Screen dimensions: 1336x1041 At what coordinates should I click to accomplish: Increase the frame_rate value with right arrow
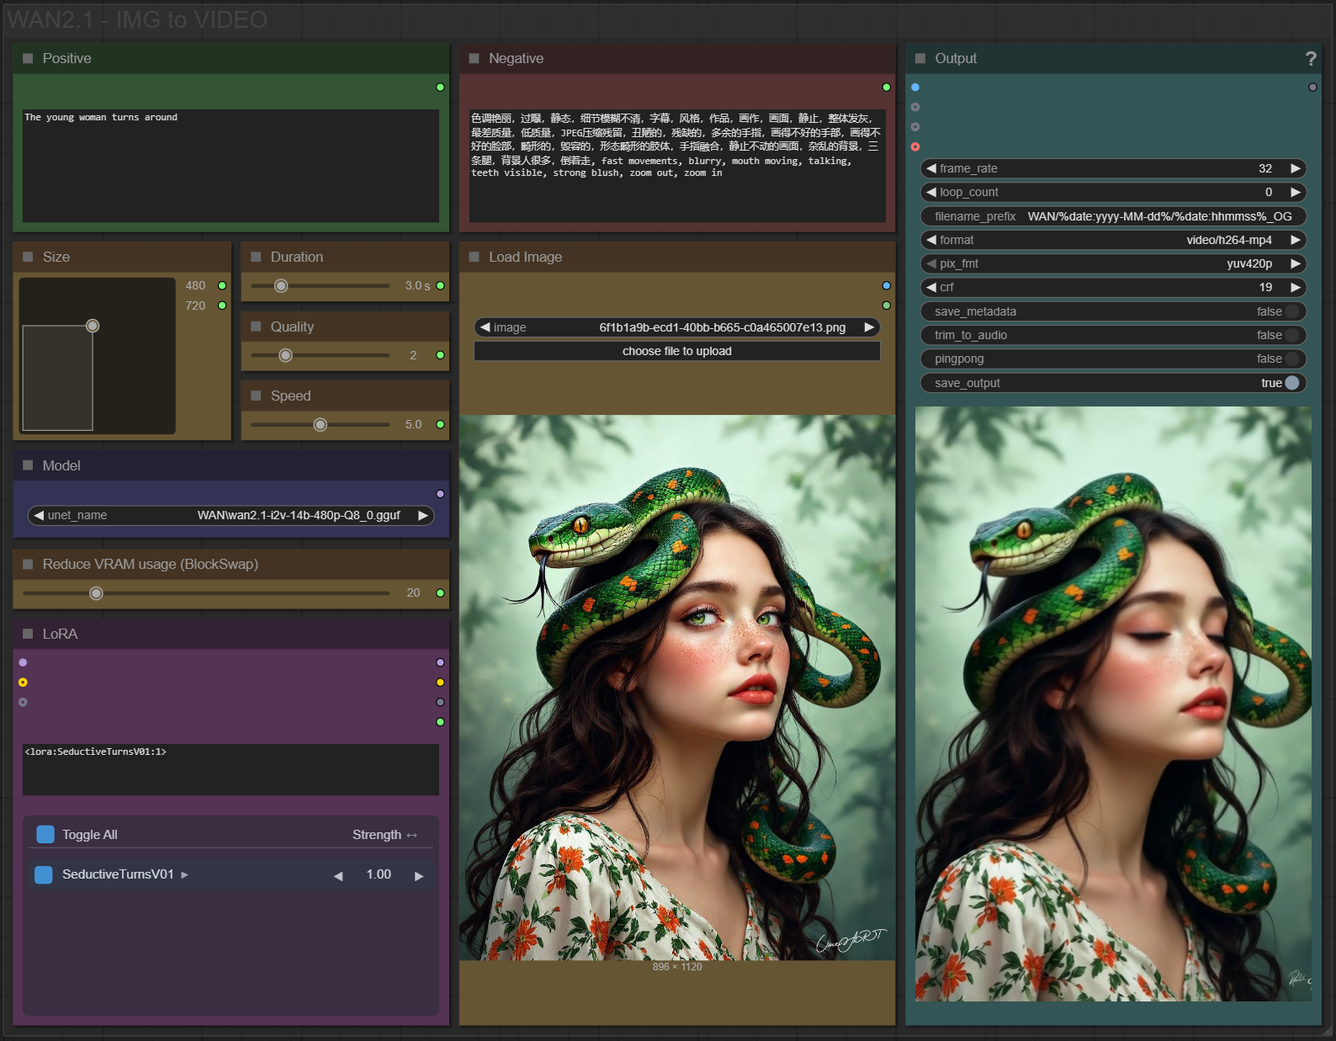[x=1296, y=168]
